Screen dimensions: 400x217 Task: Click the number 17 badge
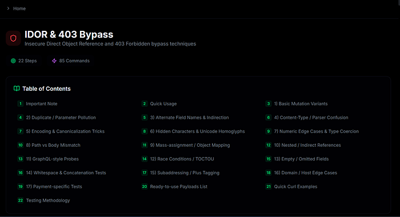coord(145,172)
